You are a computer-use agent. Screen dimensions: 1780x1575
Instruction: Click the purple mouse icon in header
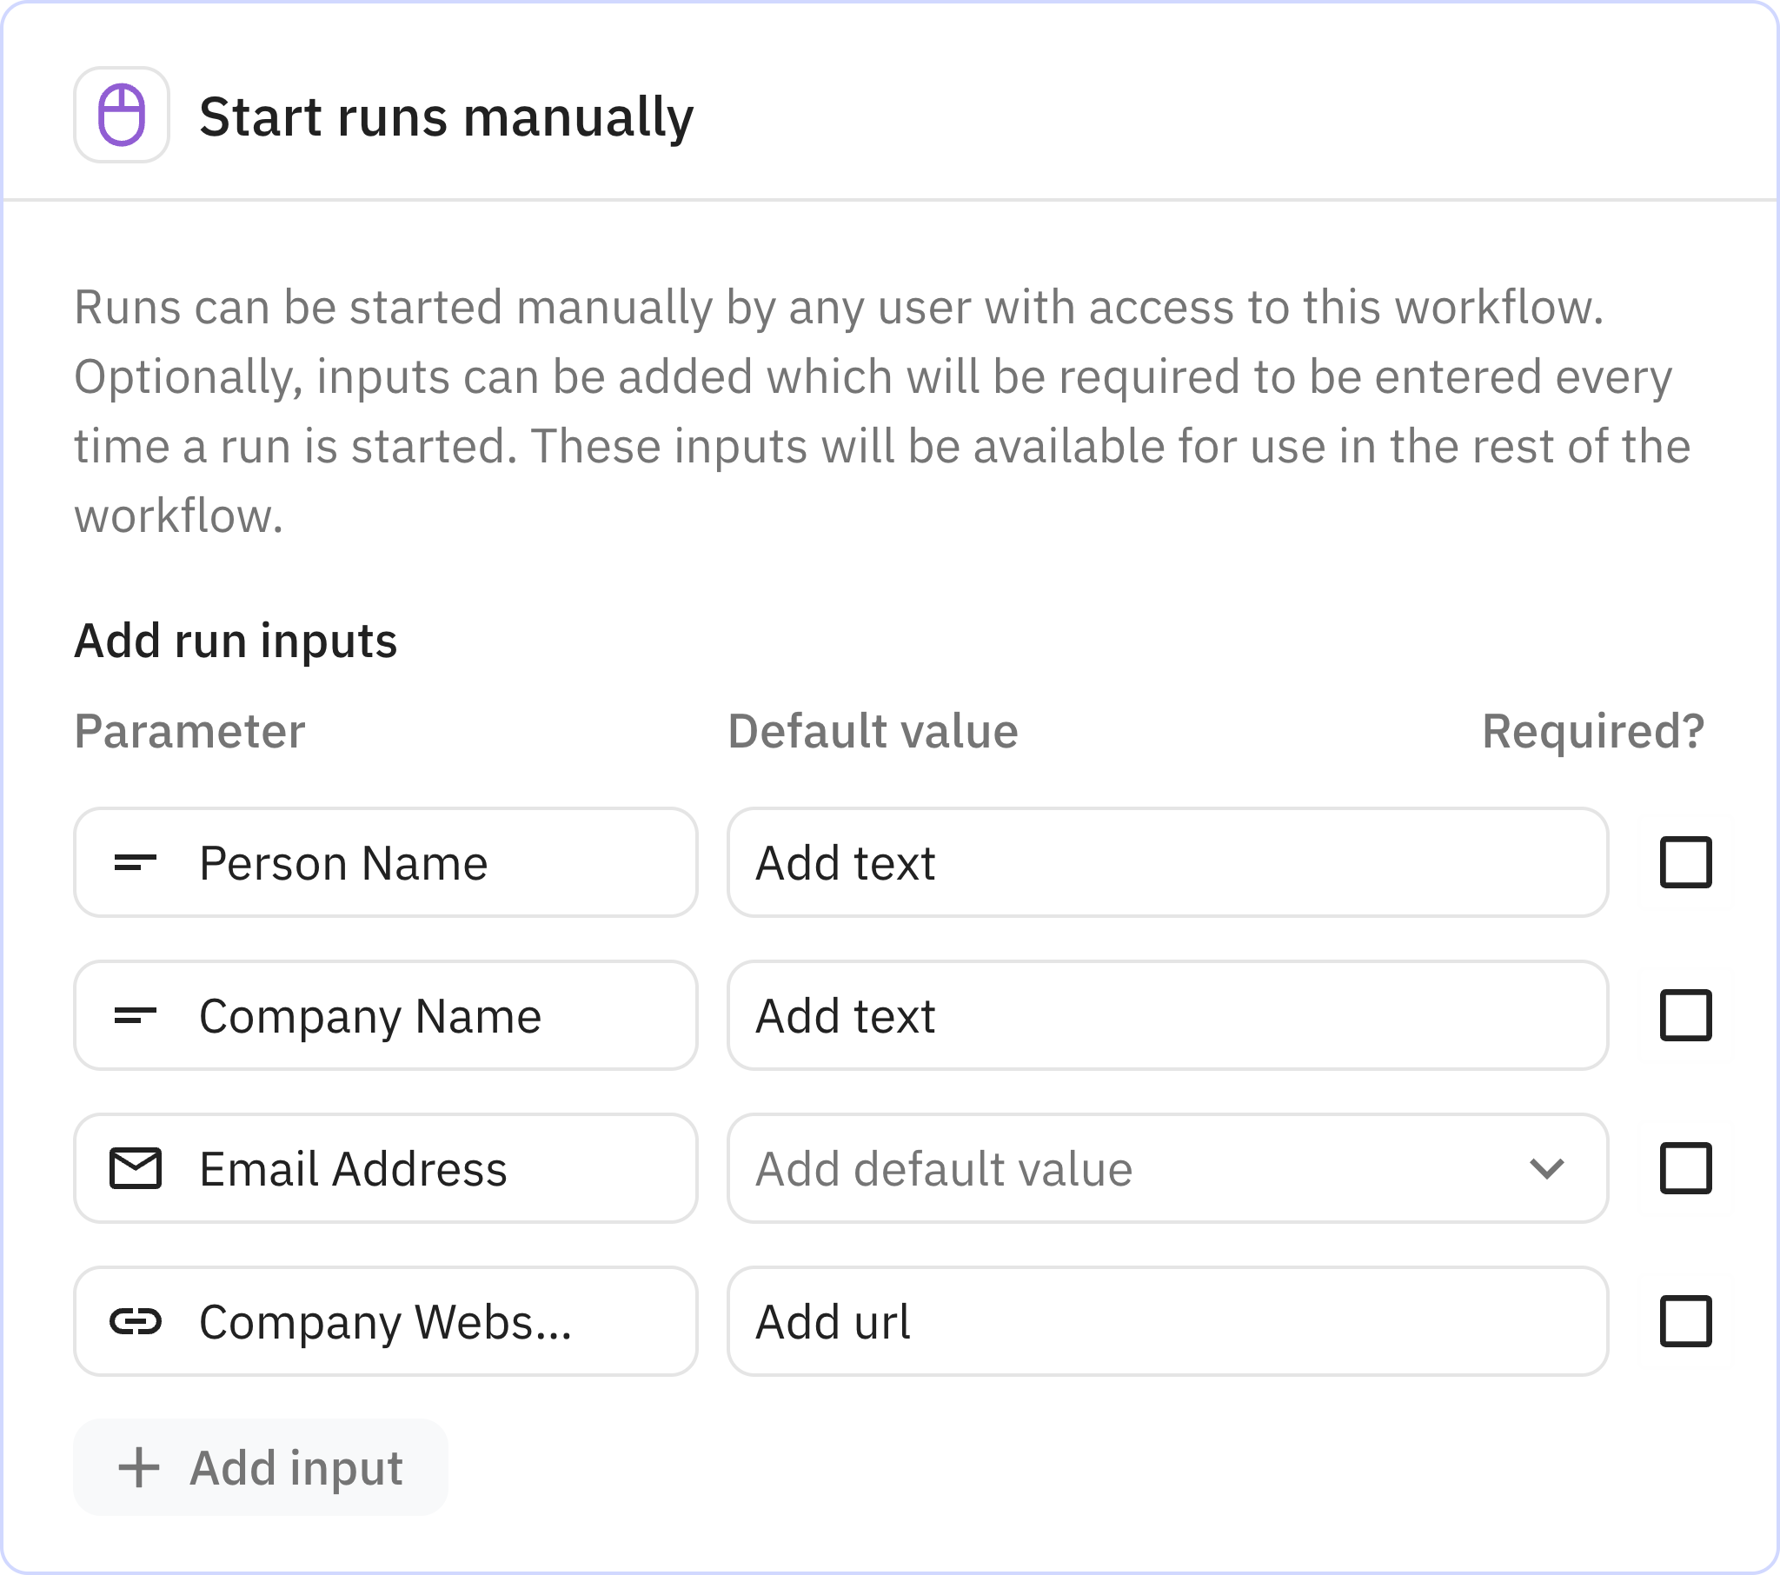(121, 115)
